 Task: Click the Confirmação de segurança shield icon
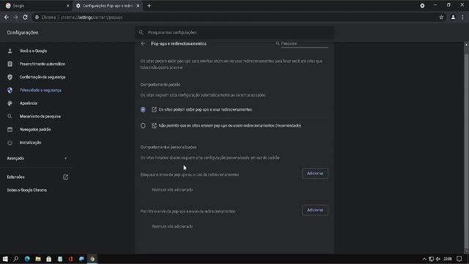10,77
